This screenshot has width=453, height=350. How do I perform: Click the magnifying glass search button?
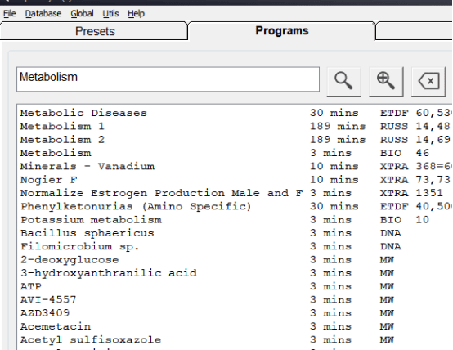tap(343, 81)
